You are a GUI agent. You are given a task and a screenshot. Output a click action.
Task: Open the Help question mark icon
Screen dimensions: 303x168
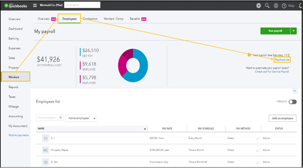click(x=284, y=6)
